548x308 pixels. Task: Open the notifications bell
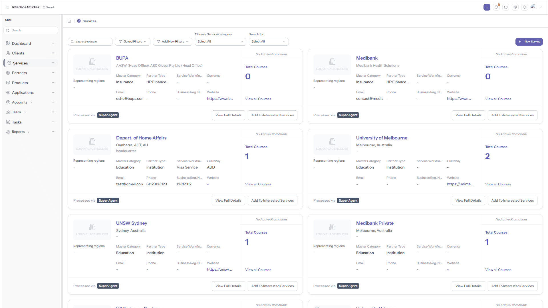tap(496, 7)
